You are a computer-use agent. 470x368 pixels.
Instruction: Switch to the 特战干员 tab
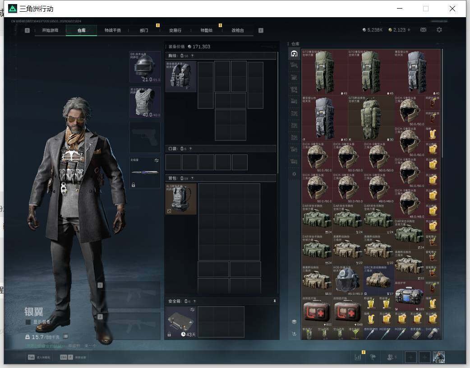coord(113,30)
